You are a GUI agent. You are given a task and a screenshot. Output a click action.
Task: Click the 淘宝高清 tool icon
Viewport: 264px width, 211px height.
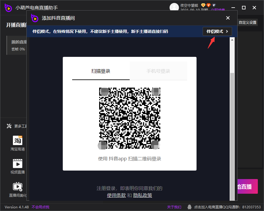pyautogui.click(x=18, y=140)
